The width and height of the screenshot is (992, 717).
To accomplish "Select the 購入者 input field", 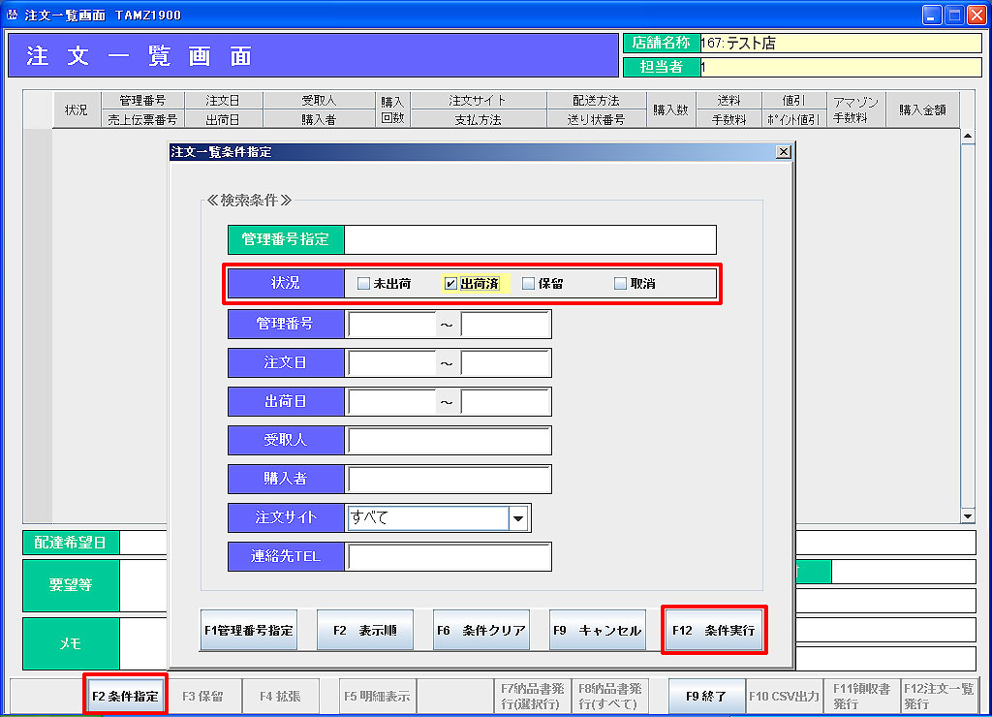I will 449,479.
